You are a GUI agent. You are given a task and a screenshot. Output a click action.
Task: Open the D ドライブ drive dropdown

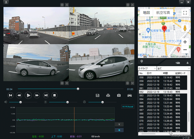(x=147, y=68)
